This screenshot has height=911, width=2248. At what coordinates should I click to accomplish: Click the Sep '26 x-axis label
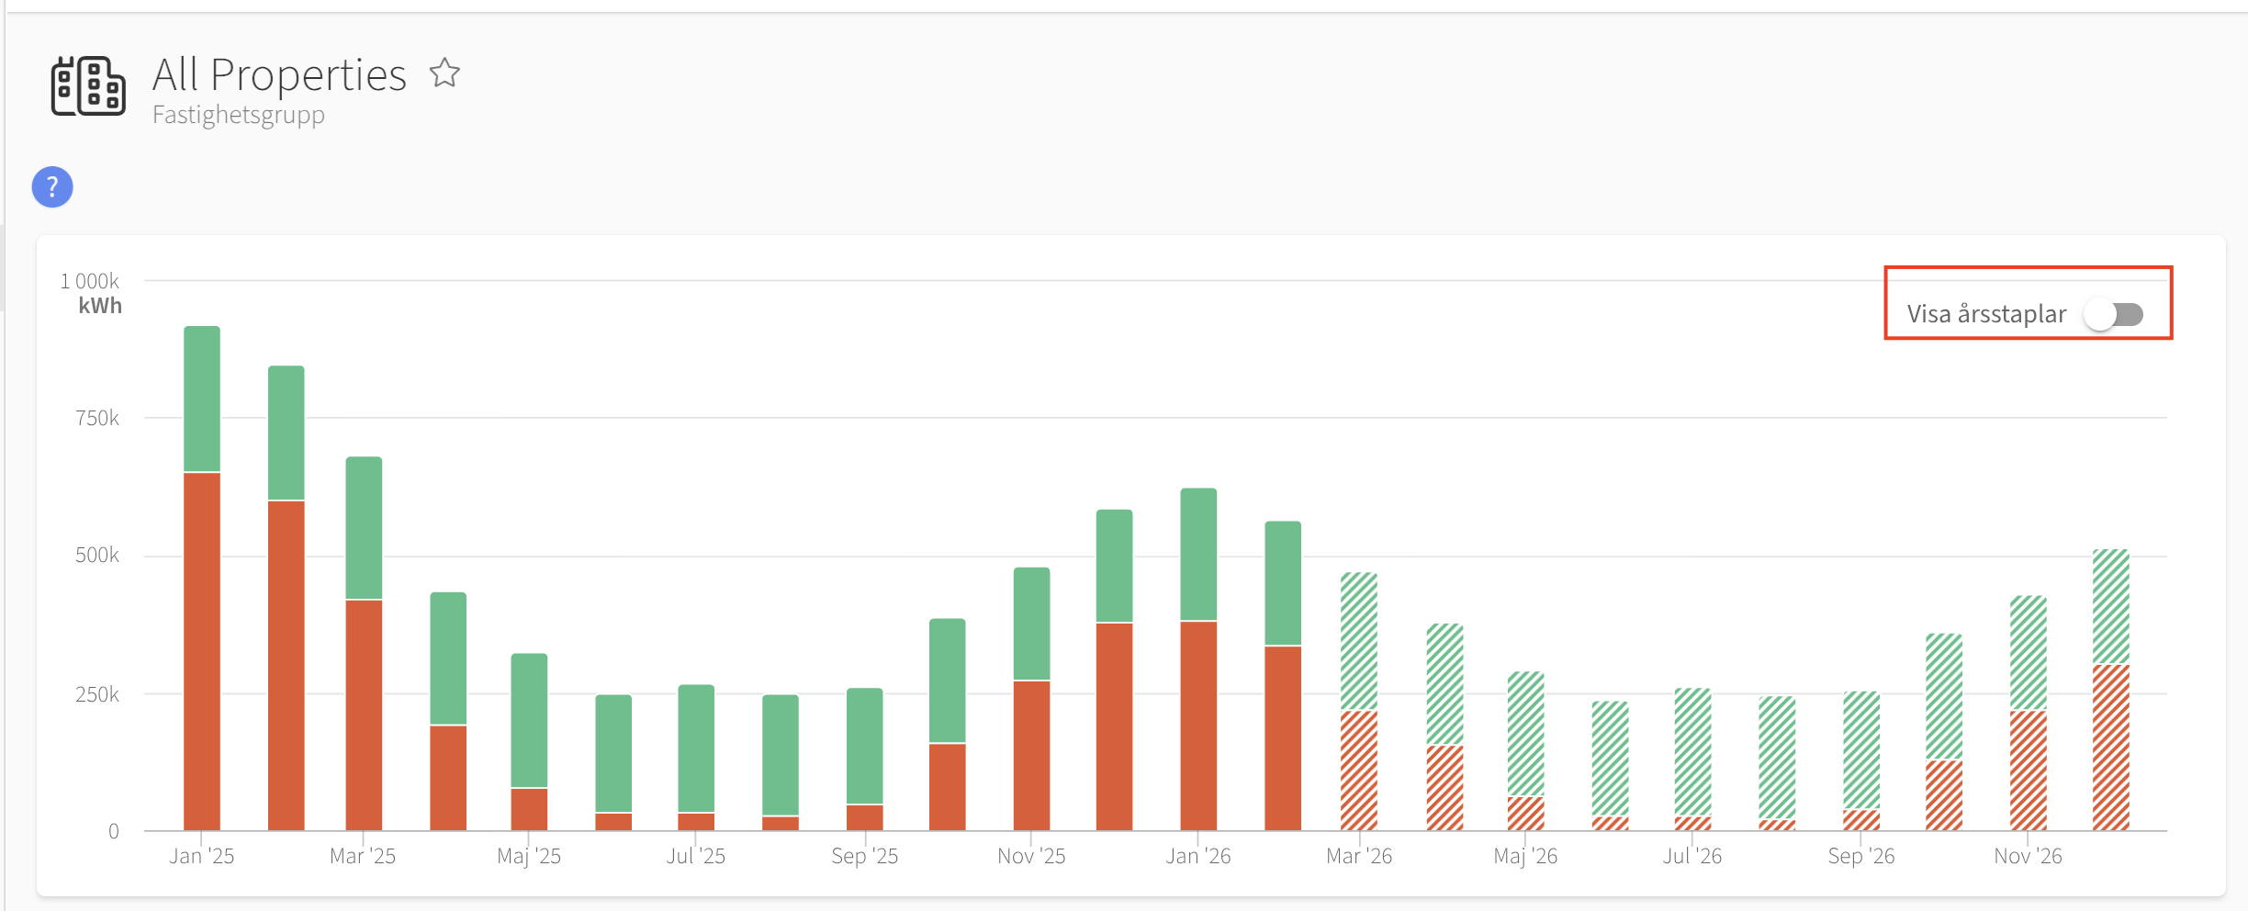[x=1861, y=856]
